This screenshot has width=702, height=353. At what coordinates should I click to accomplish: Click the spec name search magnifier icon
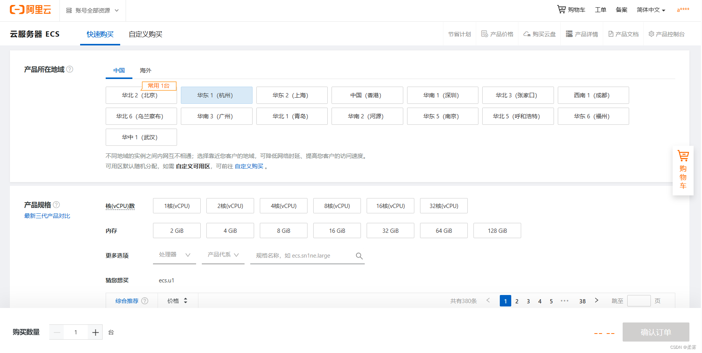tap(359, 256)
